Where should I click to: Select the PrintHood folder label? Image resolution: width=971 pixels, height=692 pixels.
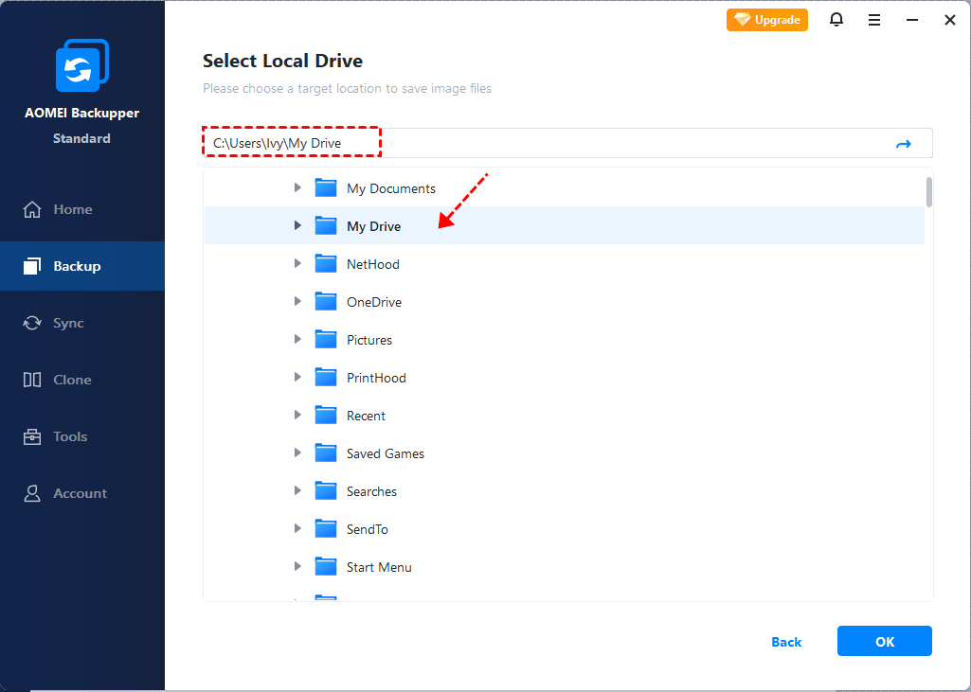pyautogui.click(x=376, y=378)
